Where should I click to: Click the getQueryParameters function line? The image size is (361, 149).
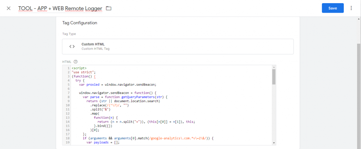pos(125,97)
